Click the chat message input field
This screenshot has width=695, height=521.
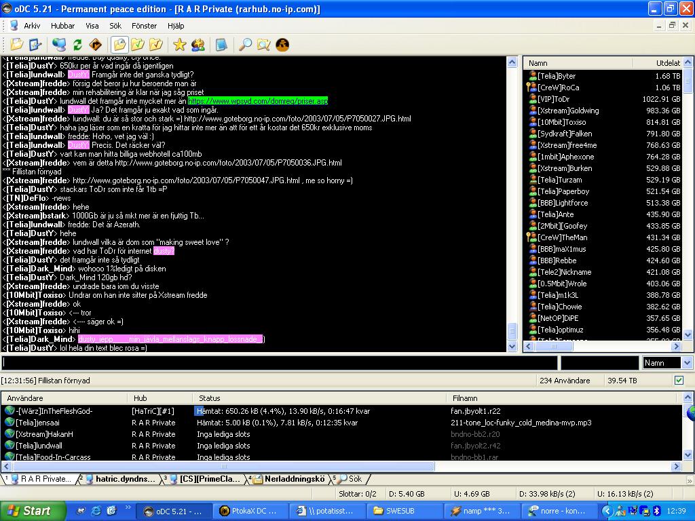coord(278,363)
